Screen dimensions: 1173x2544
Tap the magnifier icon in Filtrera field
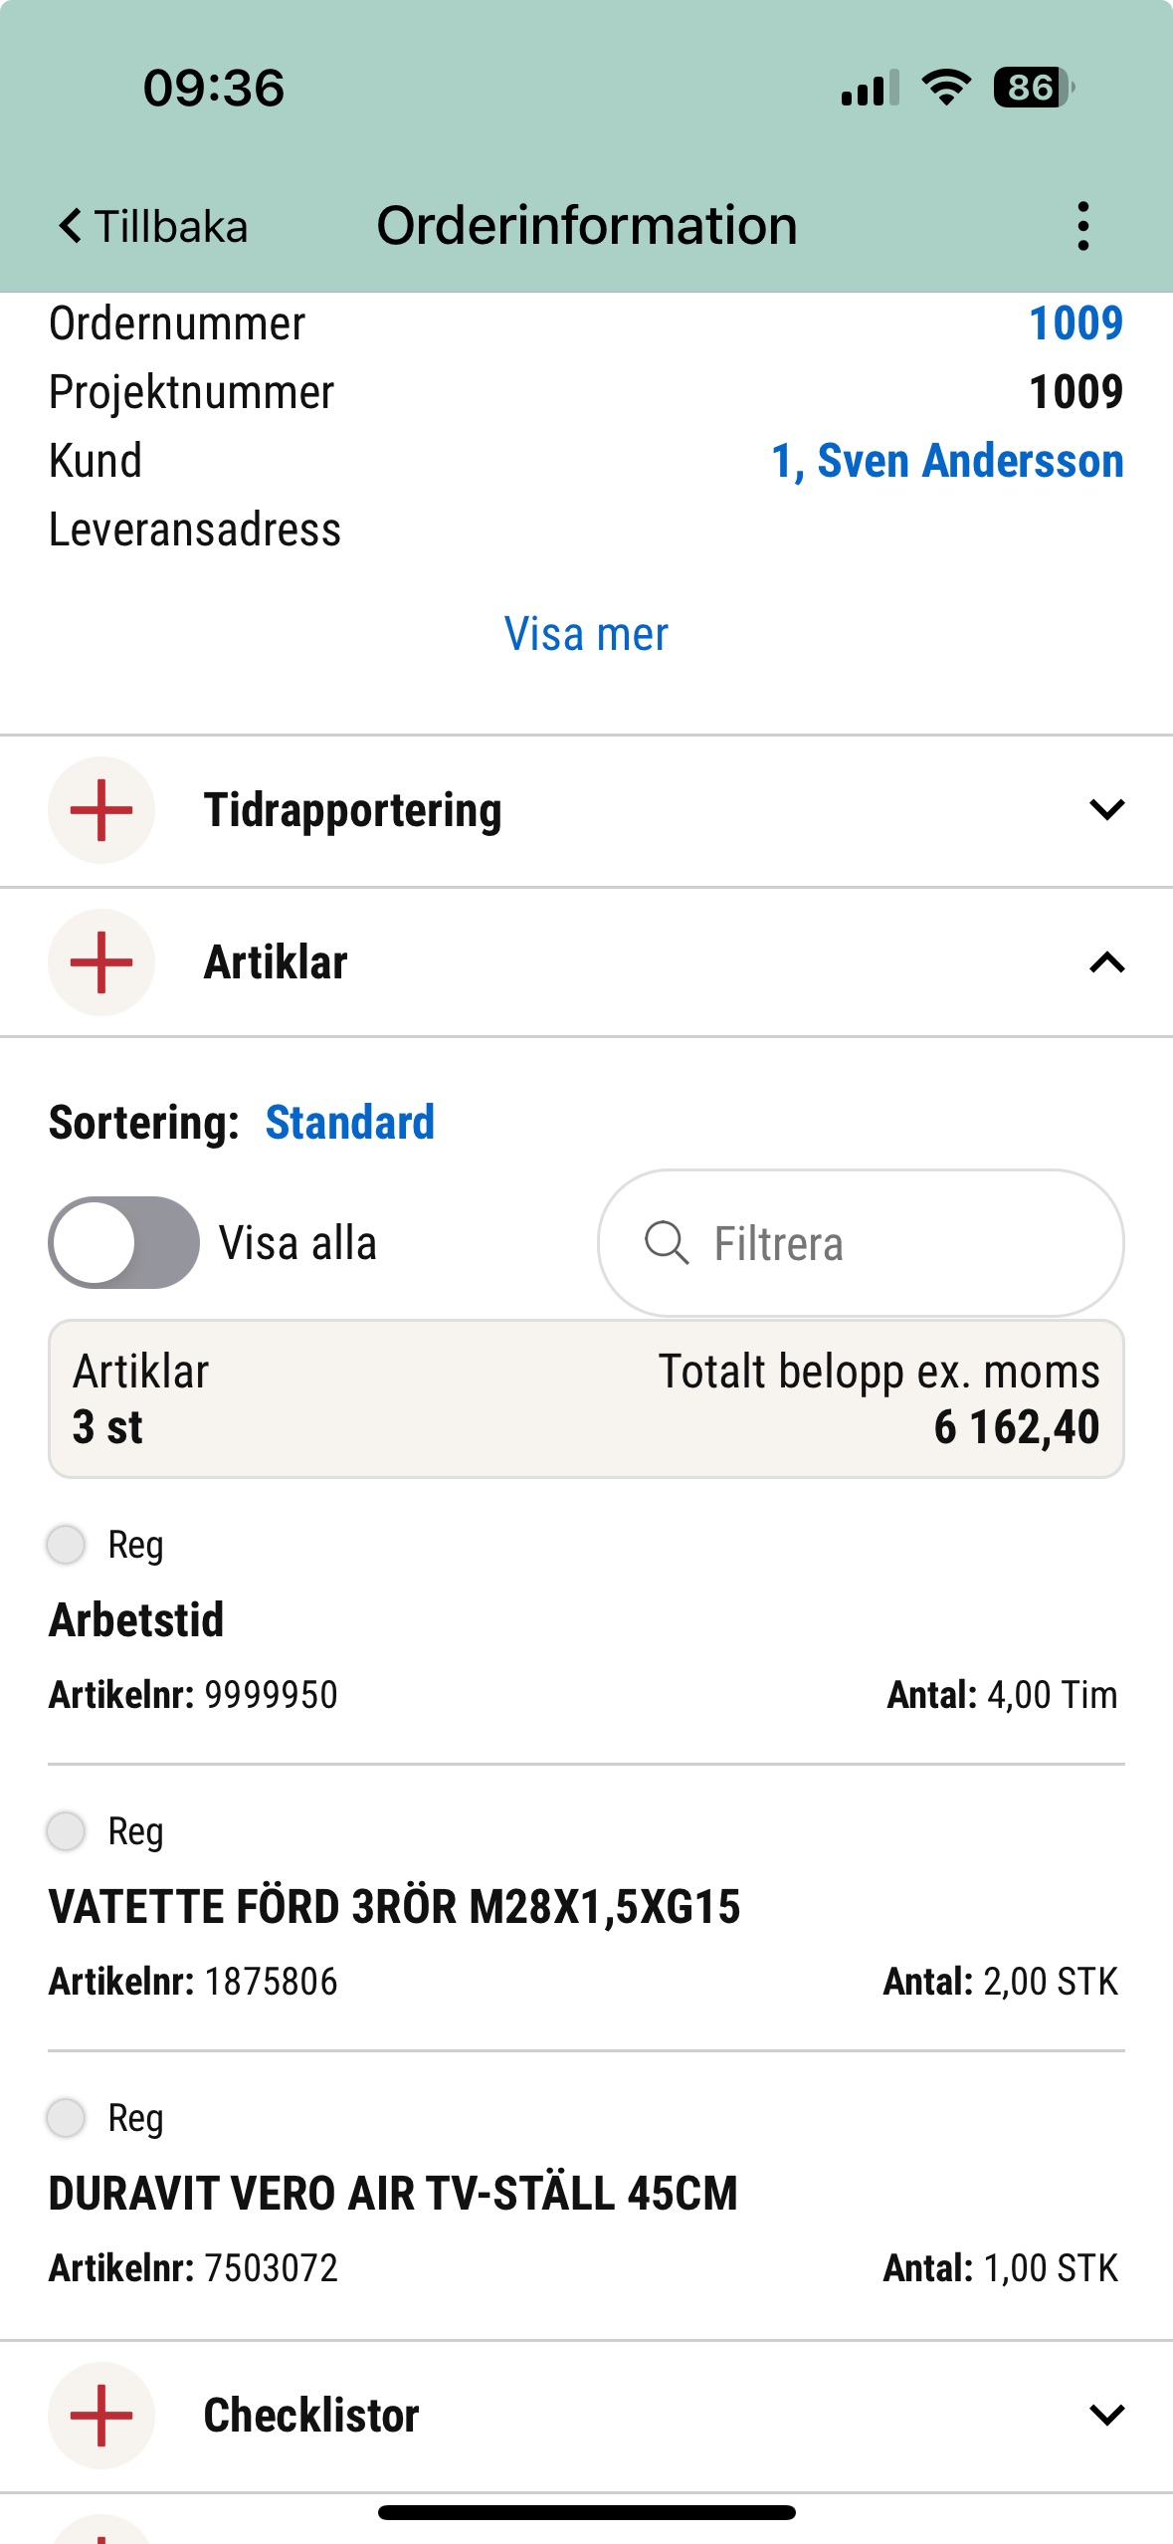point(666,1243)
